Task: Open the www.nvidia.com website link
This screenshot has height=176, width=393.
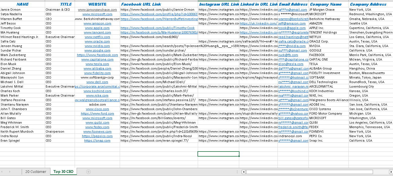Action: (97, 46)
